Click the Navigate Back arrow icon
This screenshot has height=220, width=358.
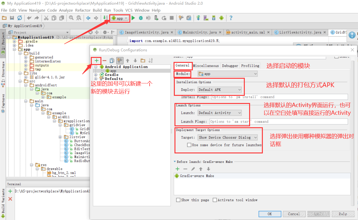tap(88, 18)
